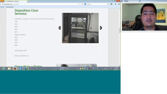Click the Dispositivos Cisco Servicios heading
The height and width of the screenshot is (94, 167).
[26, 12]
